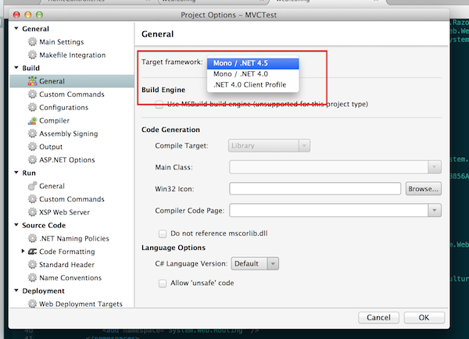Screen dimensions: 469x339
Task: Enable Do not reference mscorlib.dll
Action: 163,234
